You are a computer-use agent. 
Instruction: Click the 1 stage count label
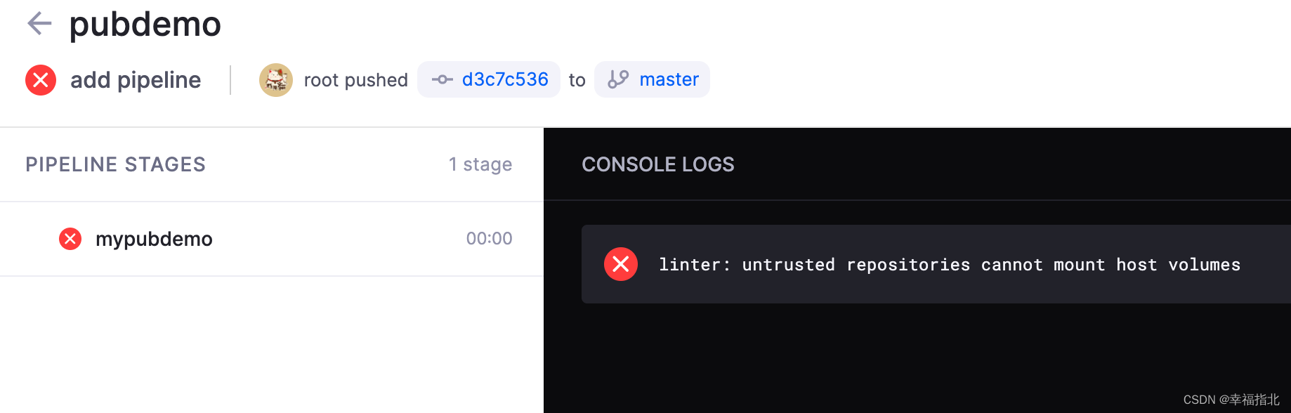480,164
